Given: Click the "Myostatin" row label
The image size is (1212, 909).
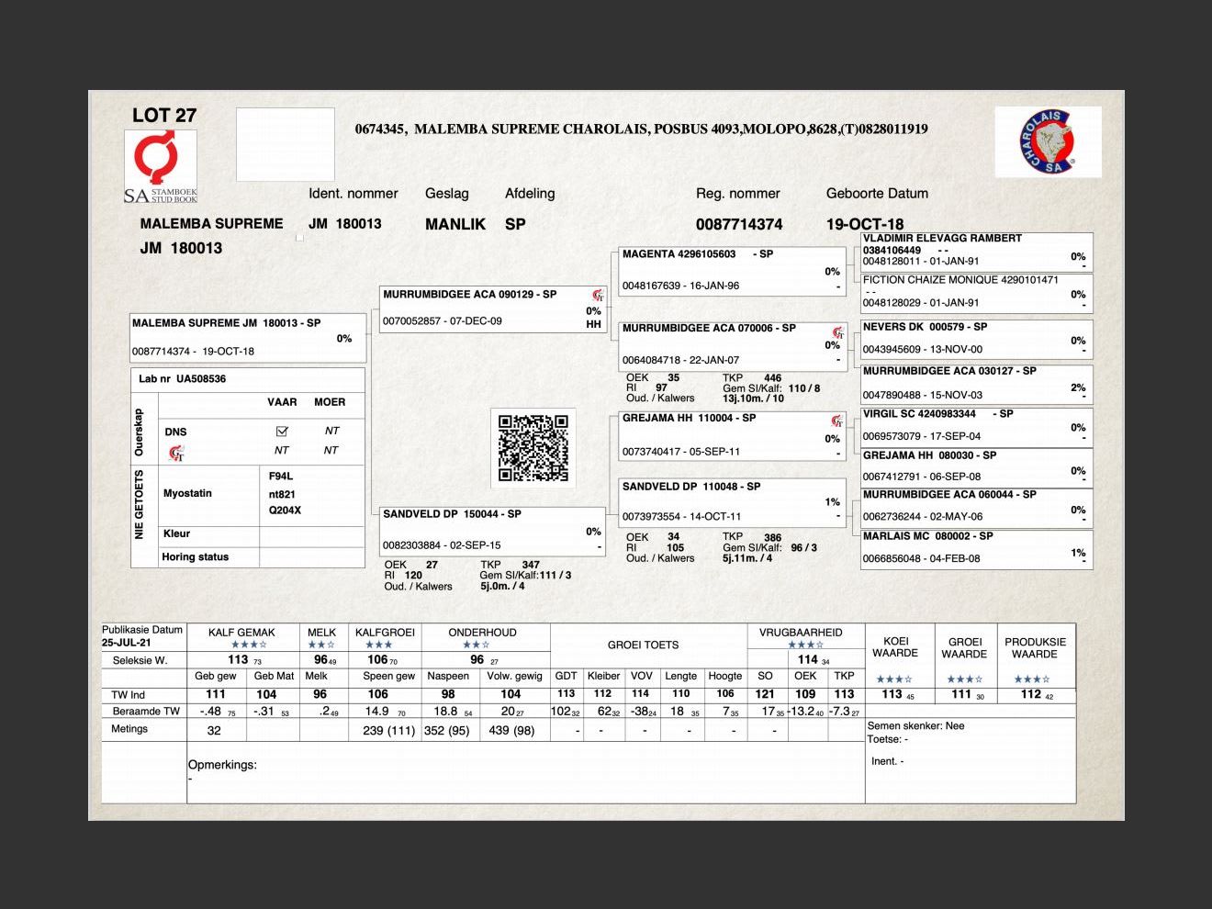Looking at the screenshot, I should point(187,493).
